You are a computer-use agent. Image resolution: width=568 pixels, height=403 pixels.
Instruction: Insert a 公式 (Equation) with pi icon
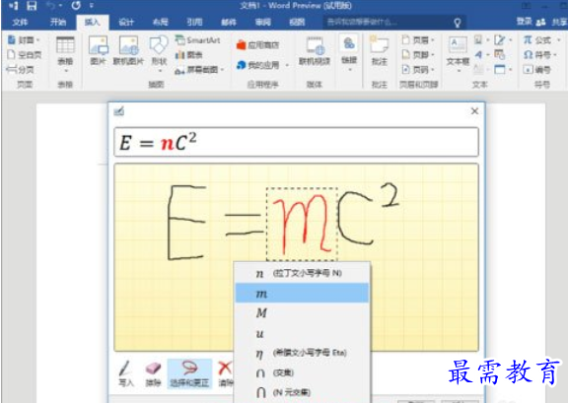point(541,39)
